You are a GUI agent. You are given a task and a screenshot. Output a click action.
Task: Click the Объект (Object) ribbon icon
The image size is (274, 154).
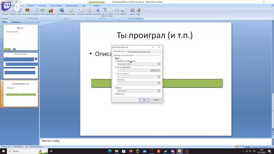123,12
